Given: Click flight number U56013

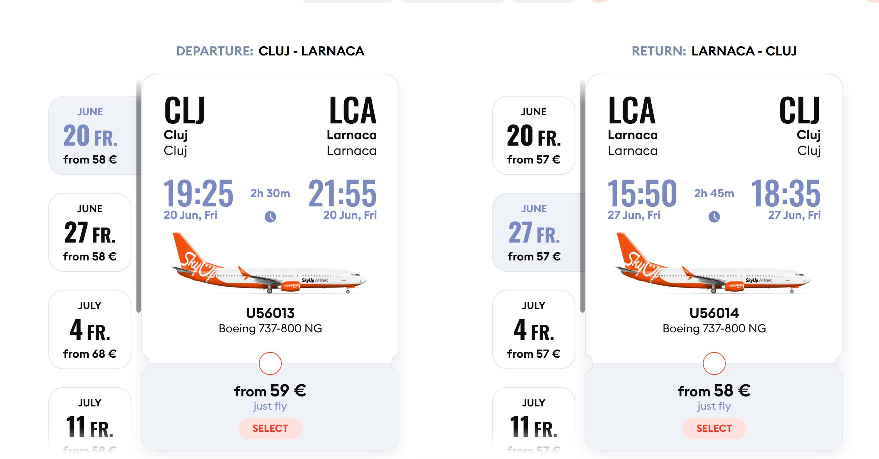Looking at the screenshot, I should point(270,313).
